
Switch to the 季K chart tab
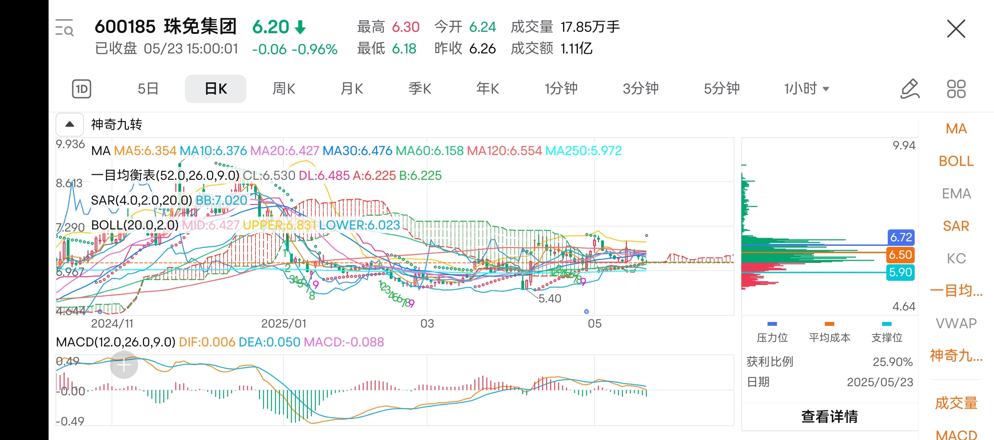coord(420,89)
